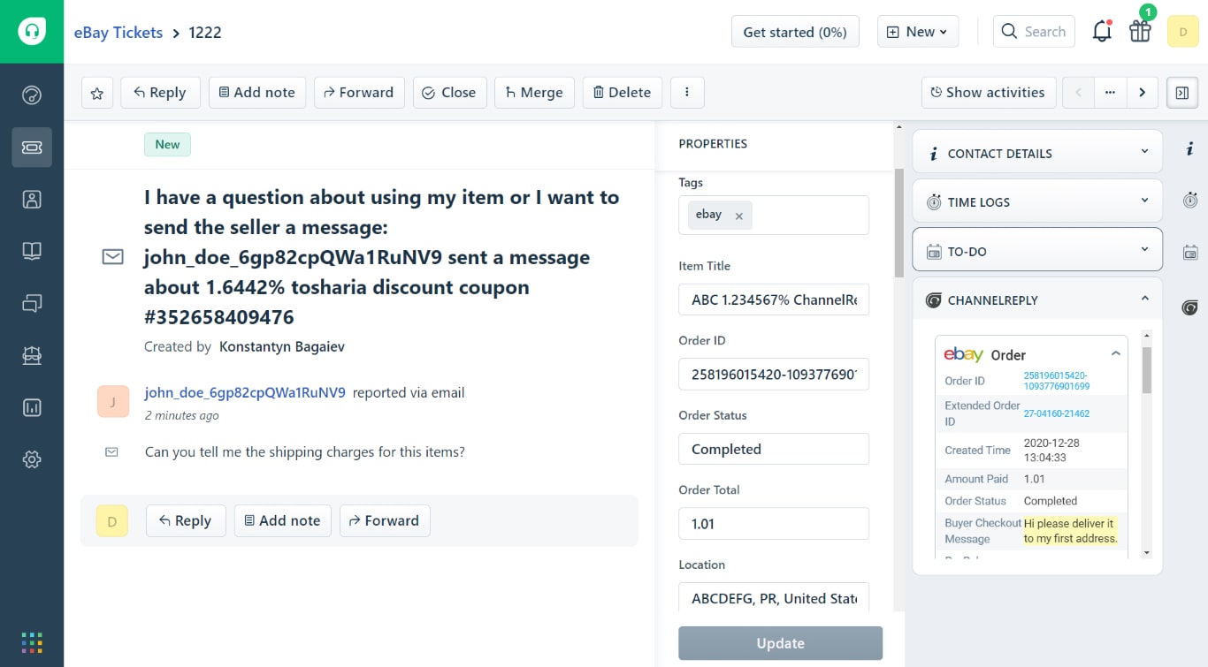This screenshot has height=667, width=1208.
Task: Click the Order Status input field
Action: 774,449
